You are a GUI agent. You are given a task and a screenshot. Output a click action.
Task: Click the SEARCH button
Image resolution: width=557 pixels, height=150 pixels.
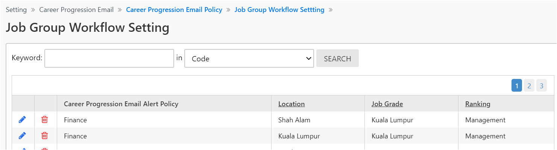pyautogui.click(x=337, y=59)
